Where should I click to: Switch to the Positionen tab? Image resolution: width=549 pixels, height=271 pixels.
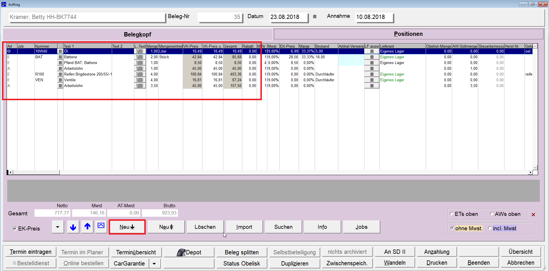click(x=408, y=34)
